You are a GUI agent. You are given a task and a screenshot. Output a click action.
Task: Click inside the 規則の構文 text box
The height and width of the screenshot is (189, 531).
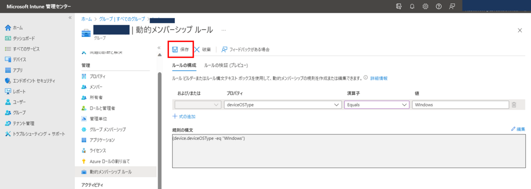349,151
